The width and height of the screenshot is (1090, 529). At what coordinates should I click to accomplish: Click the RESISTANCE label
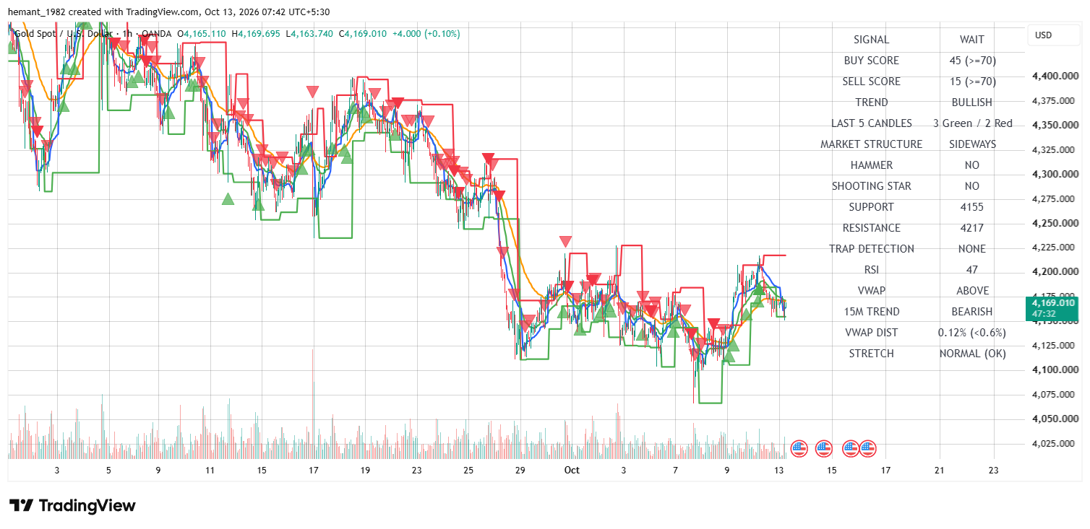pos(871,228)
